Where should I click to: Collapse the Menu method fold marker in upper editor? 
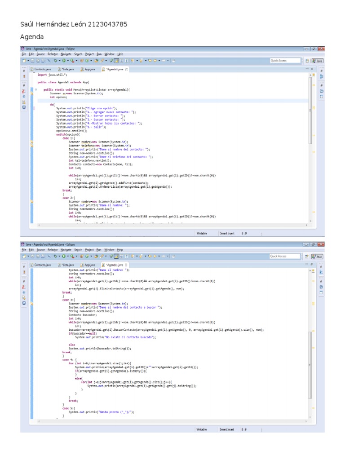point(35,89)
